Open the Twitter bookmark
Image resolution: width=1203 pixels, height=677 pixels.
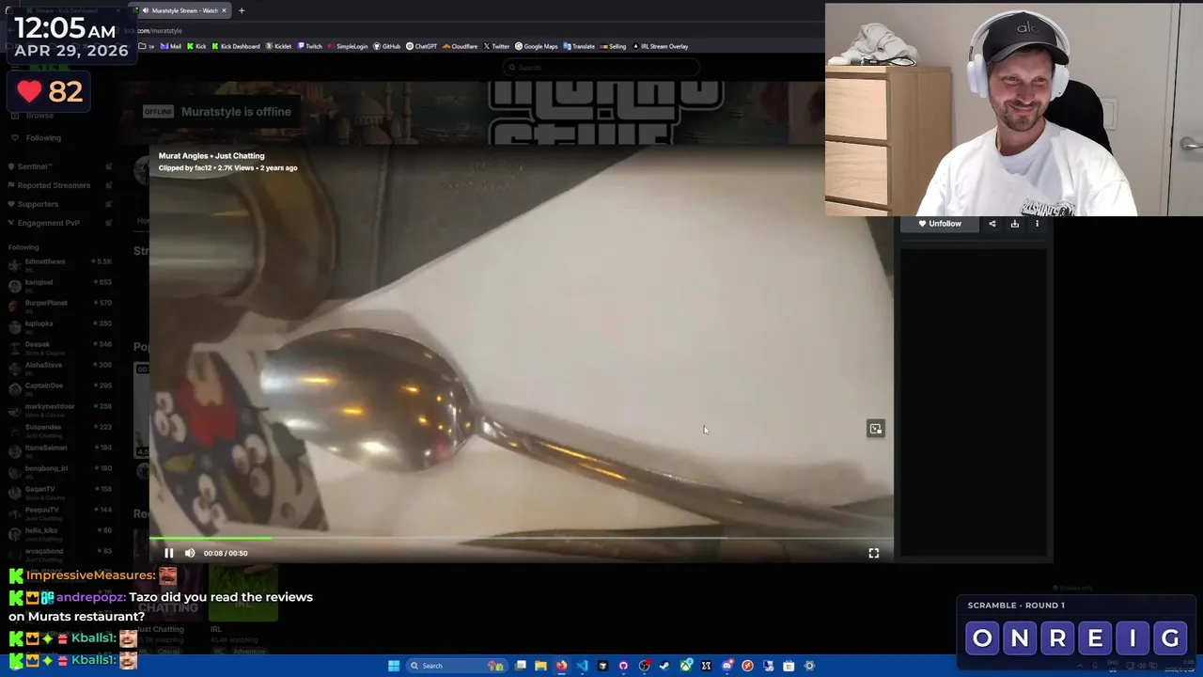tap(496, 46)
